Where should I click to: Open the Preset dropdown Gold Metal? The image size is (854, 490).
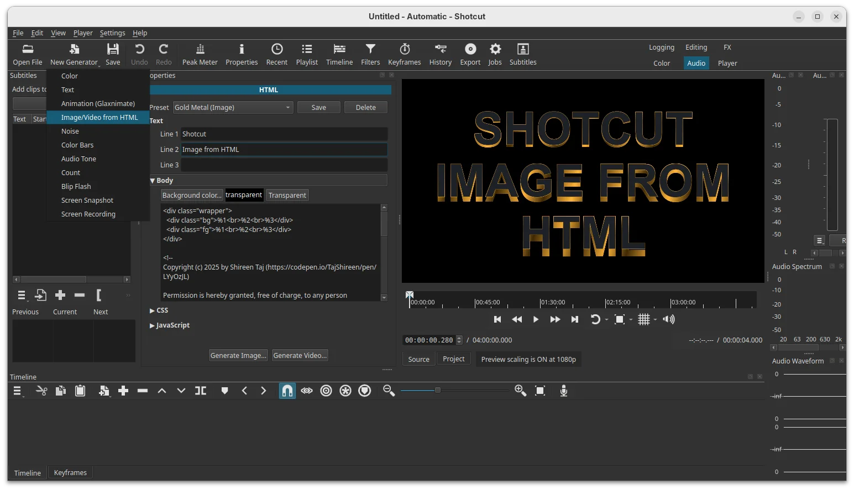(233, 108)
